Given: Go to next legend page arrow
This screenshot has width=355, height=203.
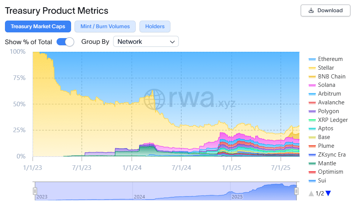Looking at the screenshot, I should (328, 193).
